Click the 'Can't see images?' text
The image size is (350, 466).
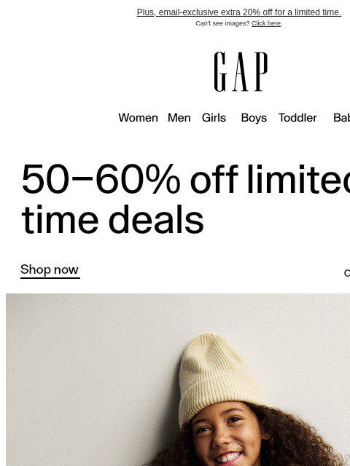(222, 23)
